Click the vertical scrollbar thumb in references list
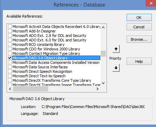This screenshot has width=156, height=127. pyautogui.click(x=103, y=53)
